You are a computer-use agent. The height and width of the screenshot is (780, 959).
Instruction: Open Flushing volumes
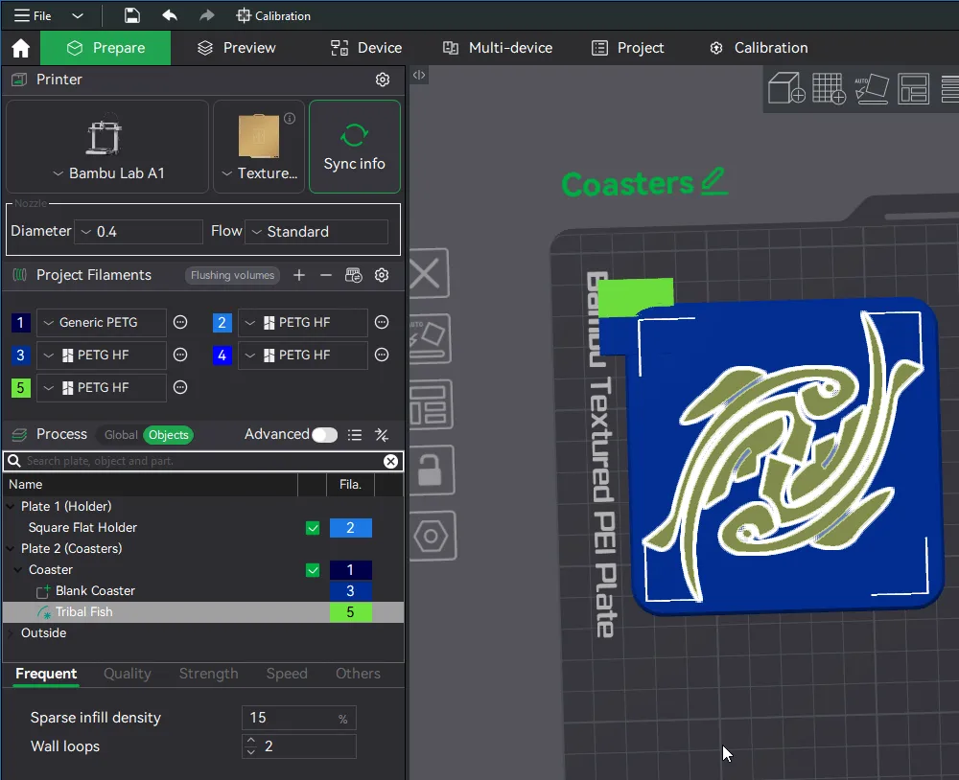coord(232,275)
